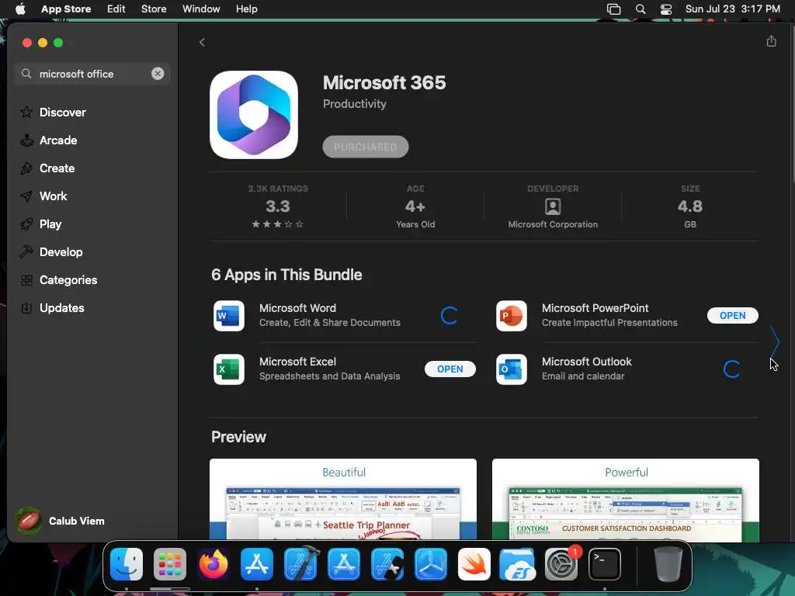Click the Stage Manager windows icon in menu bar
Viewport: 795px width, 596px height.
point(613,9)
